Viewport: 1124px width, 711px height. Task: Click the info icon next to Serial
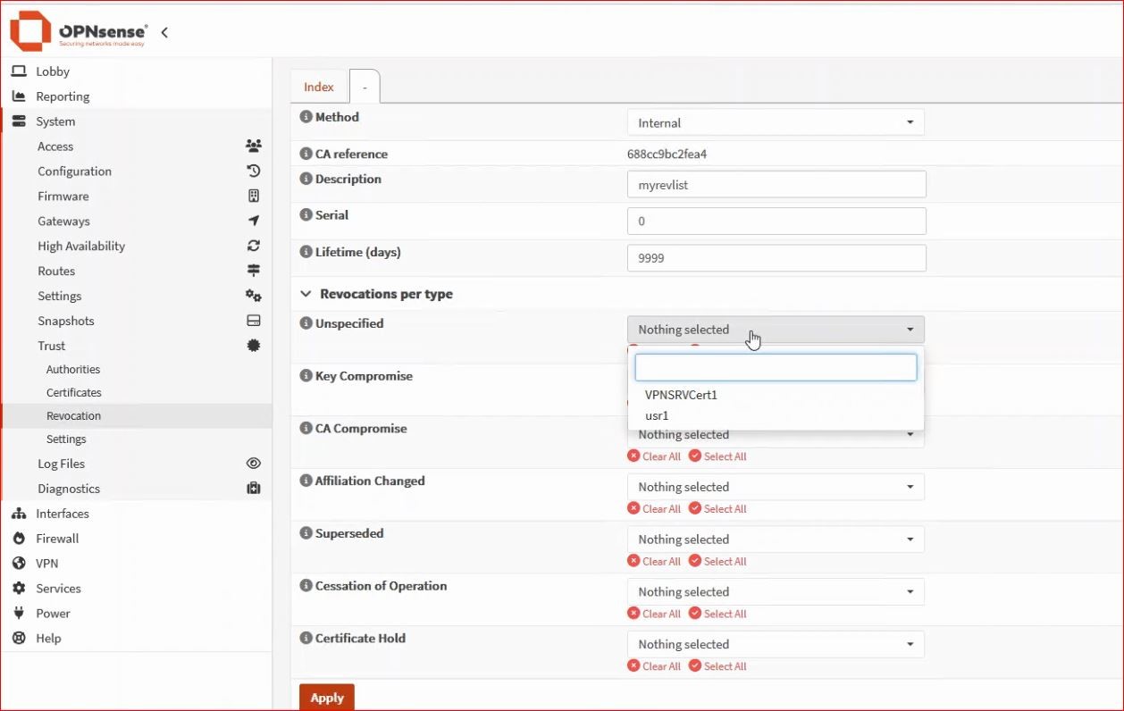(306, 215)
